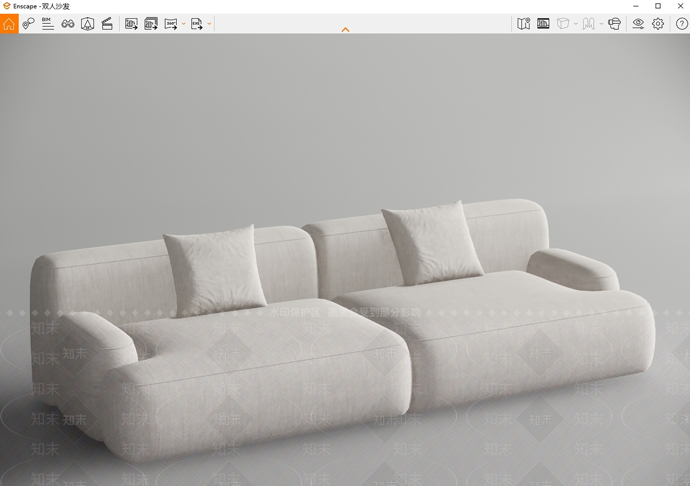Screen dimensions: 690x486
Task: Start batch rendering of views
Action: click(x=151, y=24)
